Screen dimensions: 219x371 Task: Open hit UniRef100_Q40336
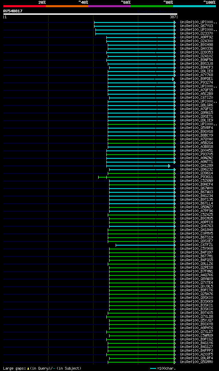coord(196,49)
